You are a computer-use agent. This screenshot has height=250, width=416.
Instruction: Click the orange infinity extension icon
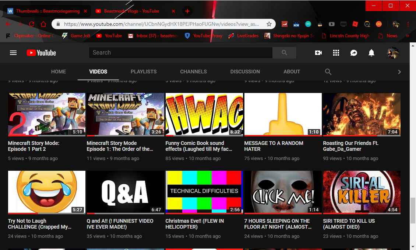pos(379,24)
